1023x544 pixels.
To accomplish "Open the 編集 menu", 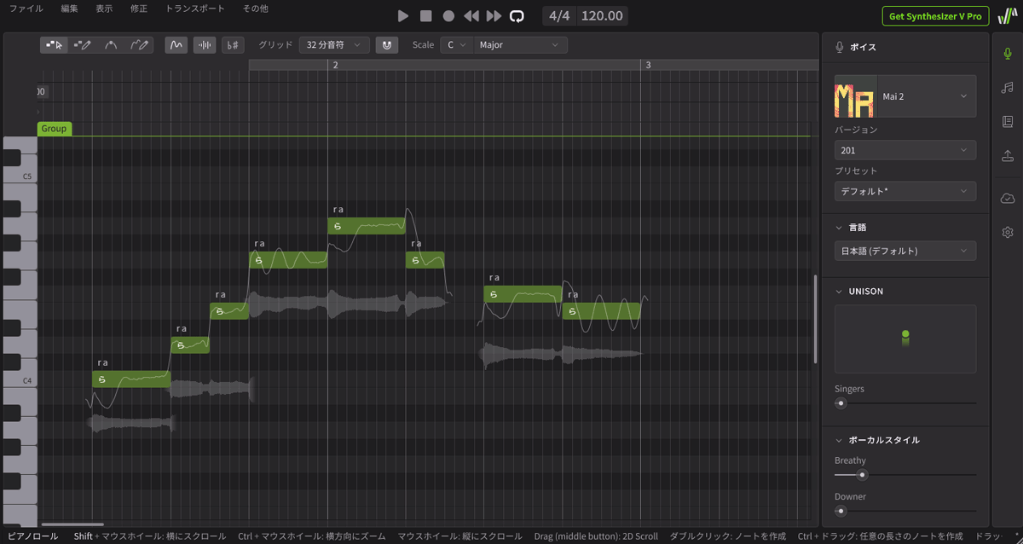I will pyautogui.click(x=70, y=9).
